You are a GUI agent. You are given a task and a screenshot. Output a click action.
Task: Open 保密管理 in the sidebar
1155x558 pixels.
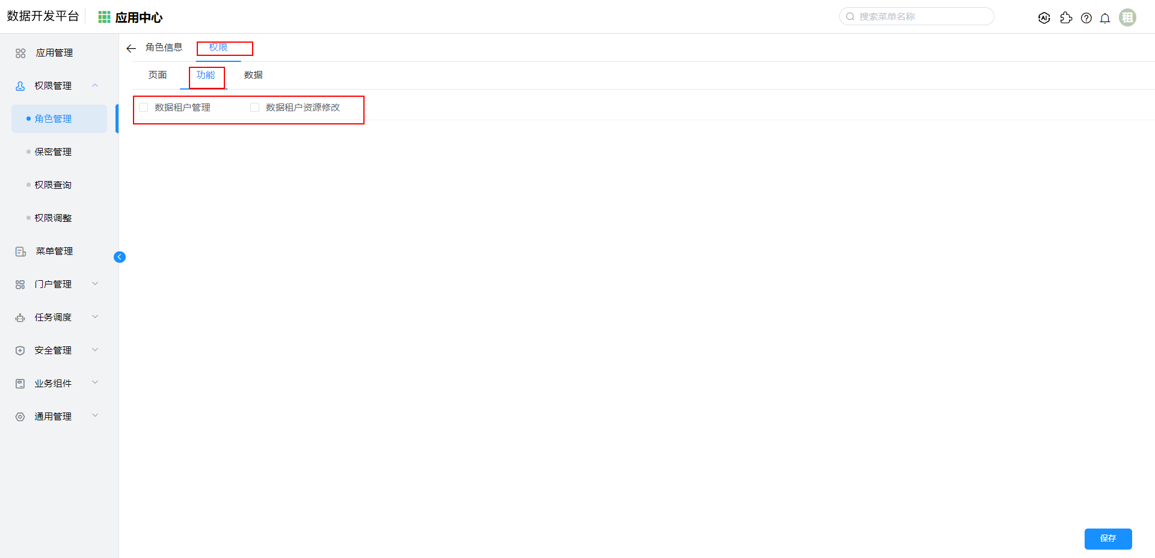click(x=53, y=152)
